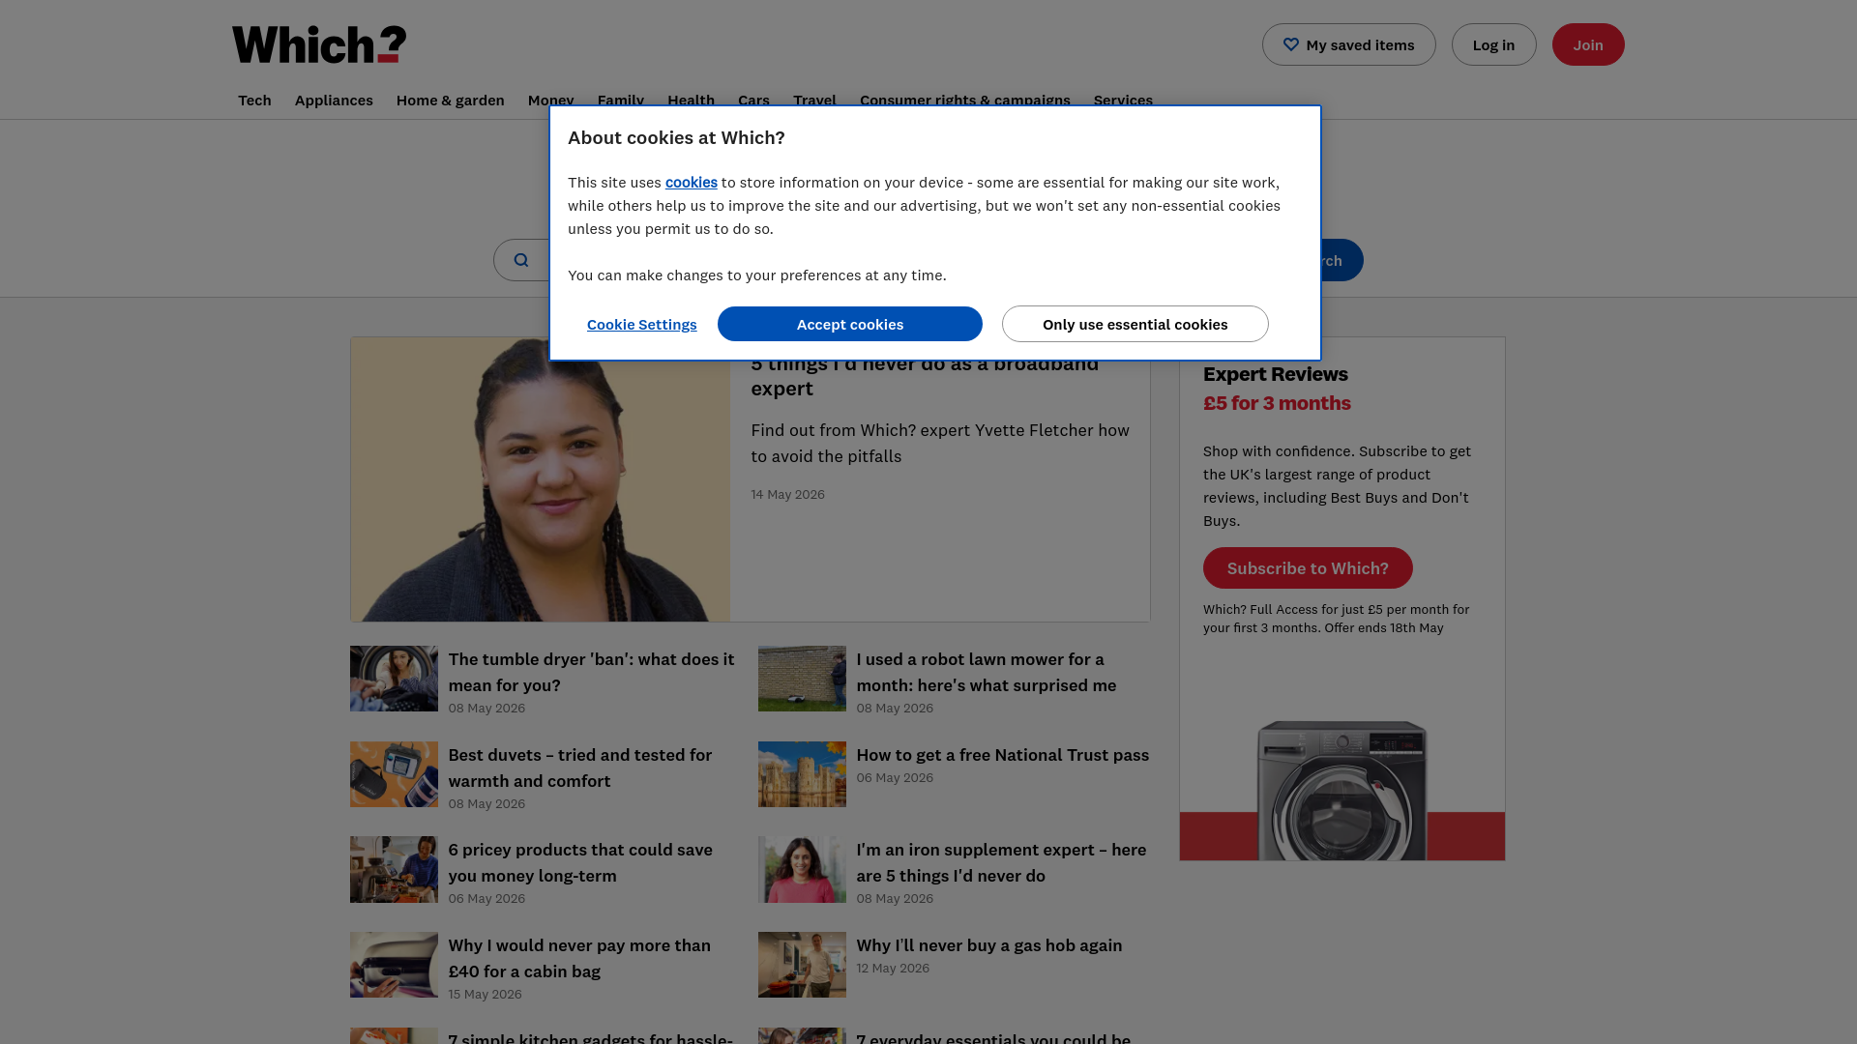This screenshot has height=1044, width=1857.
Task: Open the Services menu
Action: (1123, 99)
